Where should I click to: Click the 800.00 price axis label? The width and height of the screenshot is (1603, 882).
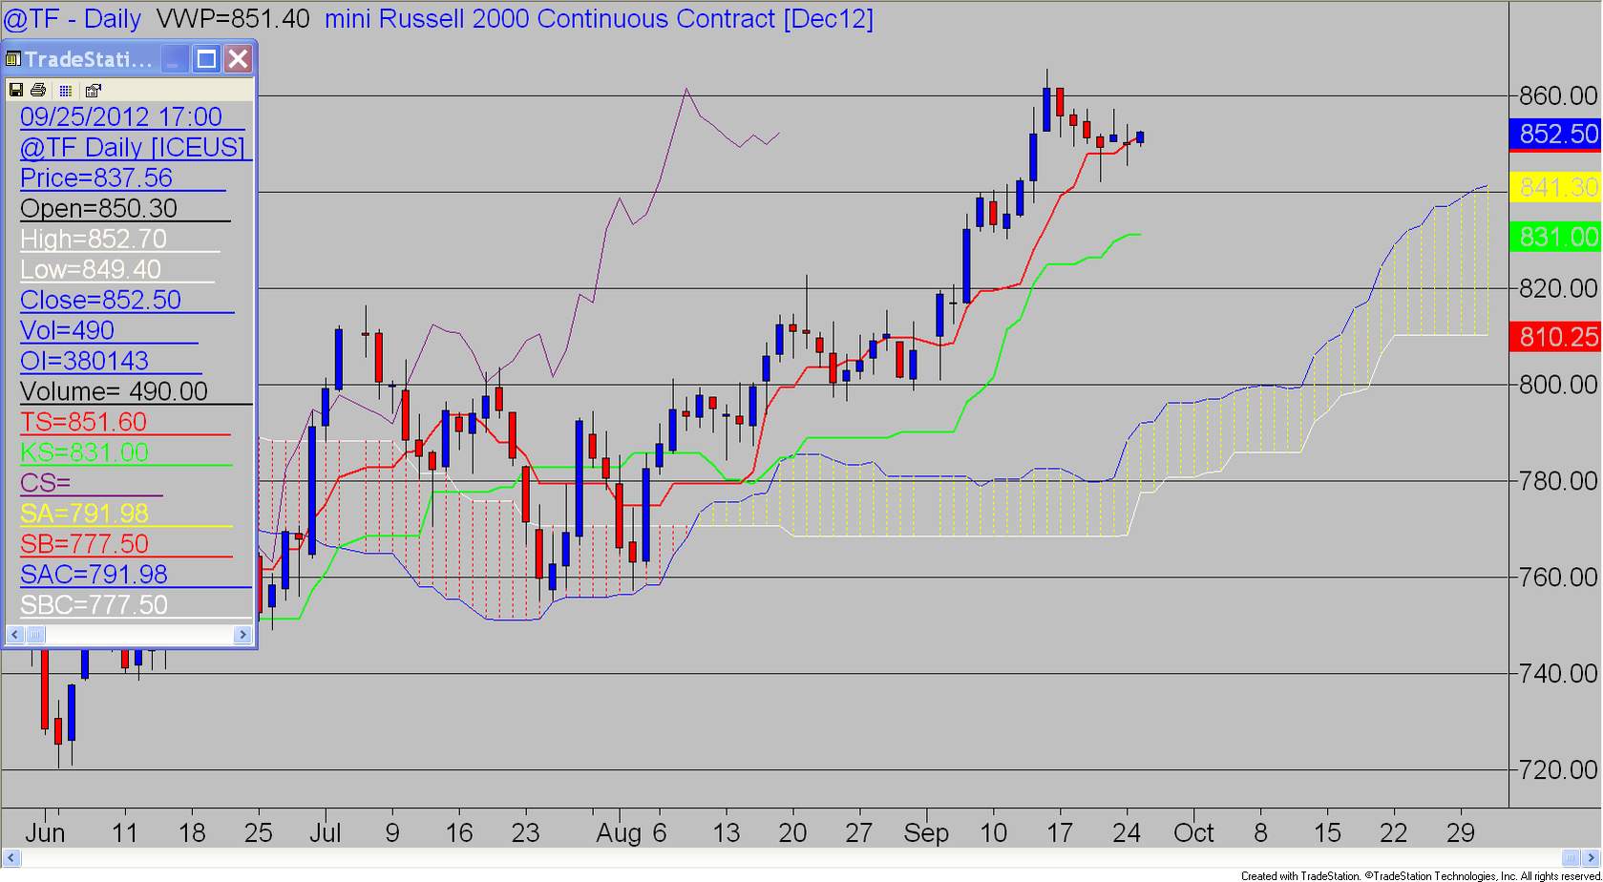click(1558, 385)
